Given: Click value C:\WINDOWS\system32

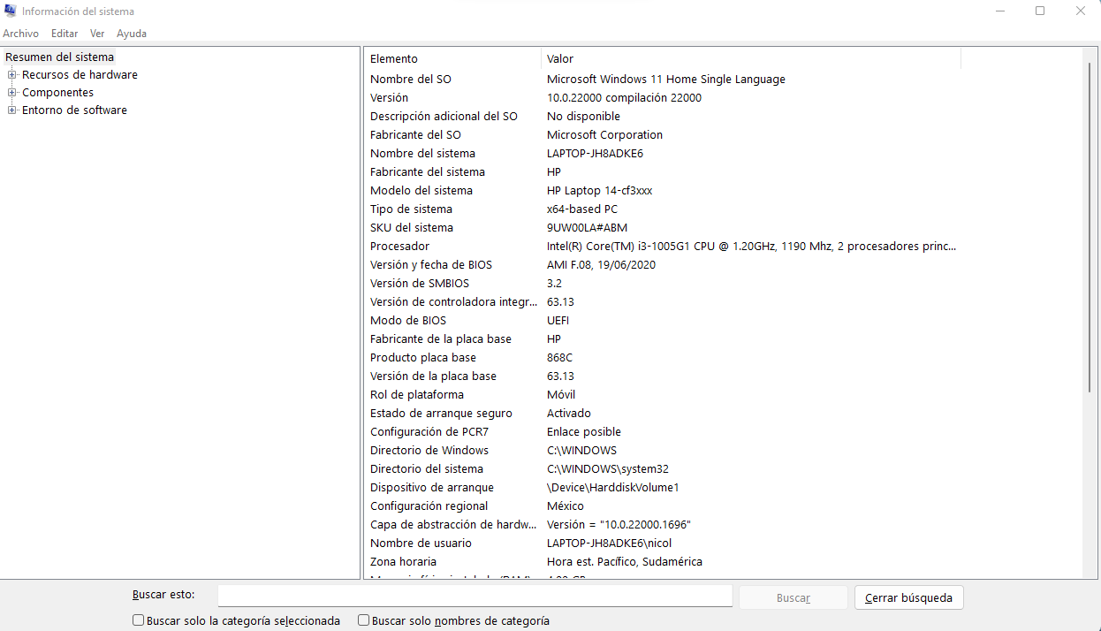Looking at the screenshot, I should pos(608,469).
